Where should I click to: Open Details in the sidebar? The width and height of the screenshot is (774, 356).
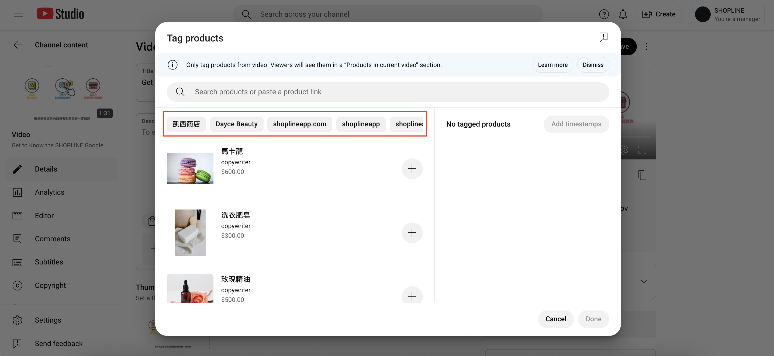tap(62, 169)
